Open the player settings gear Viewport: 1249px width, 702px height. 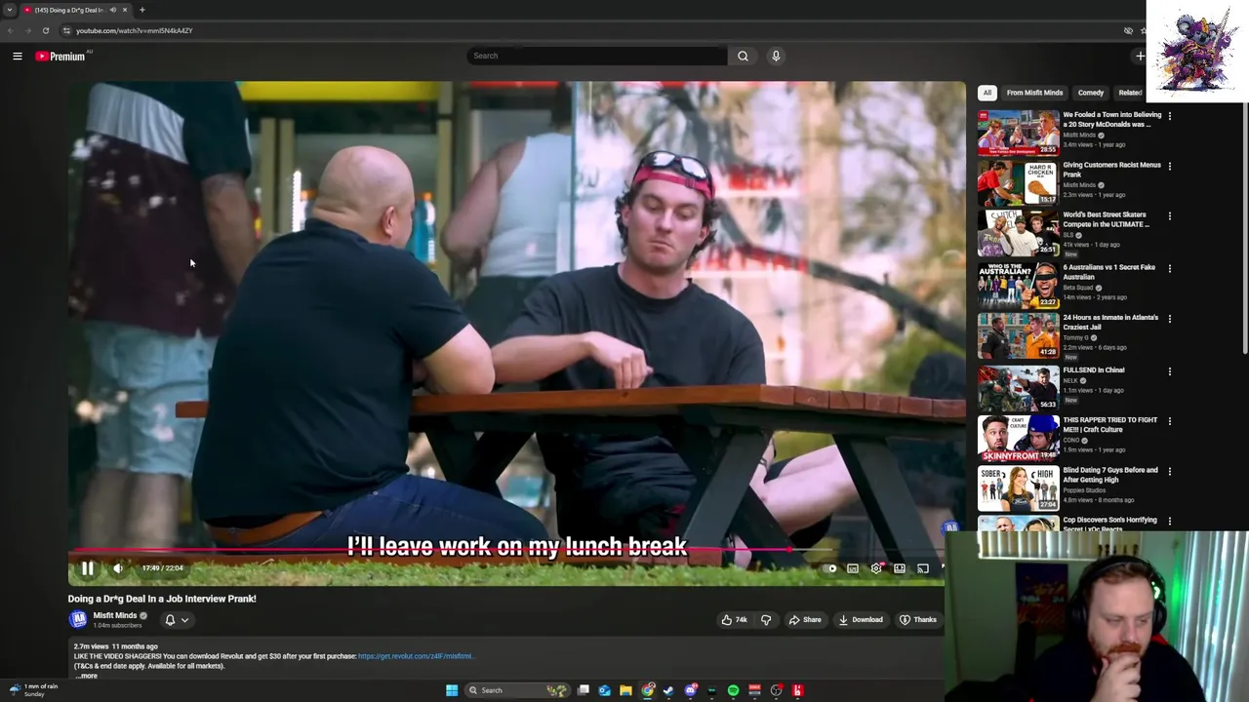(x=876, y=568)
